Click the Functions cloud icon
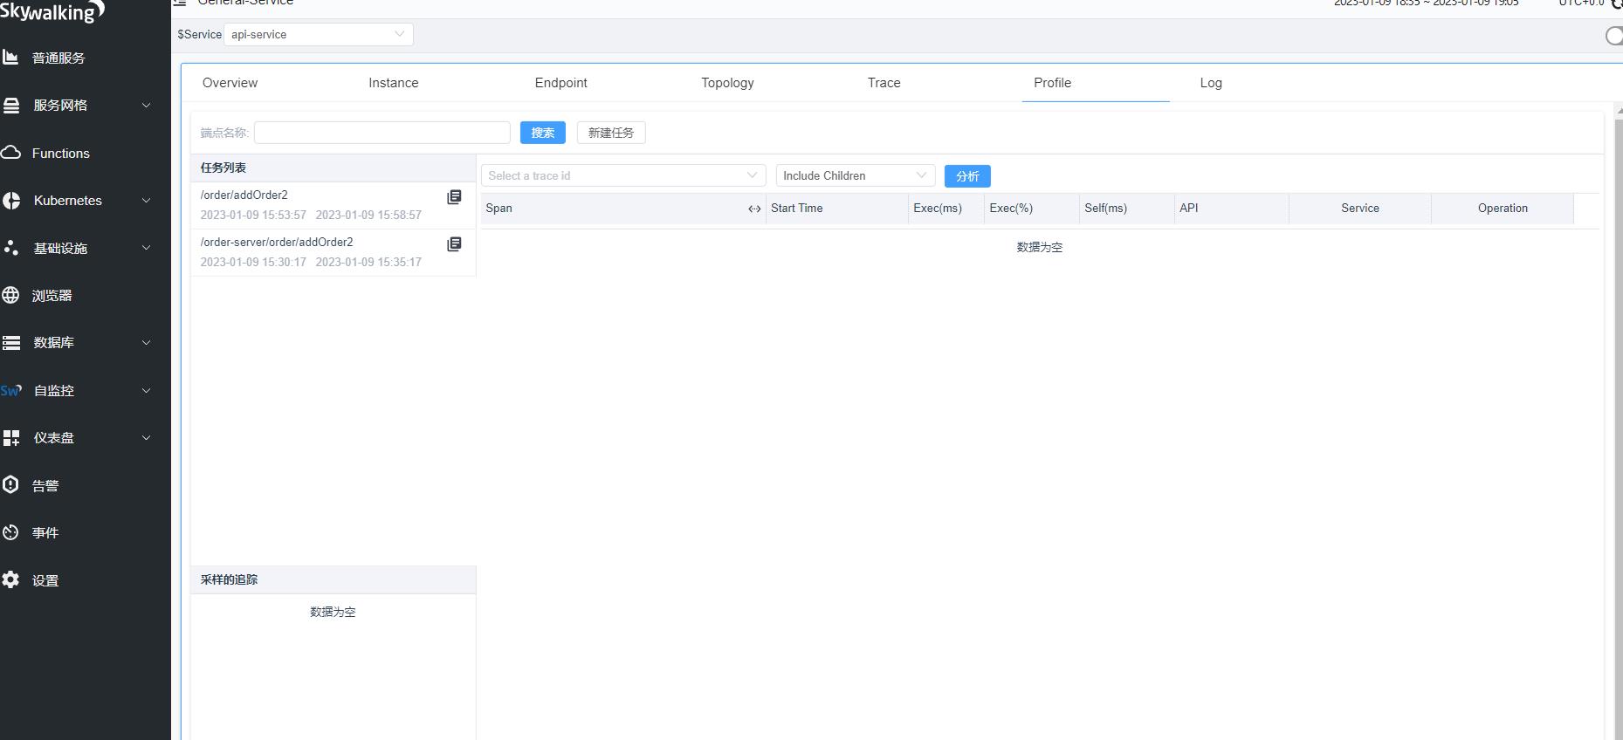Screen dimensions: 1623x740 [10, 153]
